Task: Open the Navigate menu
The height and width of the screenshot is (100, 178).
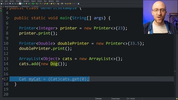Action: point(26,1)
